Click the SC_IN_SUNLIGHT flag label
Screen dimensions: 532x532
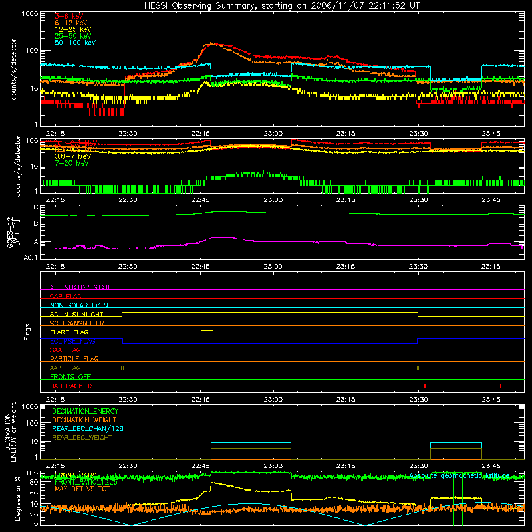click(76, 314)
